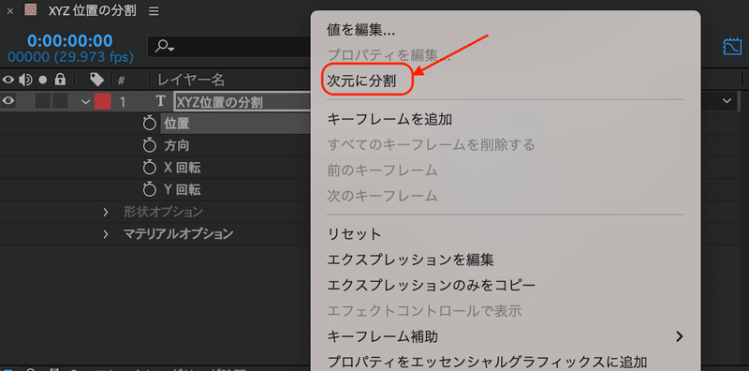Click the red label color swatch of layer 1
The height and width of the screenshot is (371, 749).
point(102,101)
